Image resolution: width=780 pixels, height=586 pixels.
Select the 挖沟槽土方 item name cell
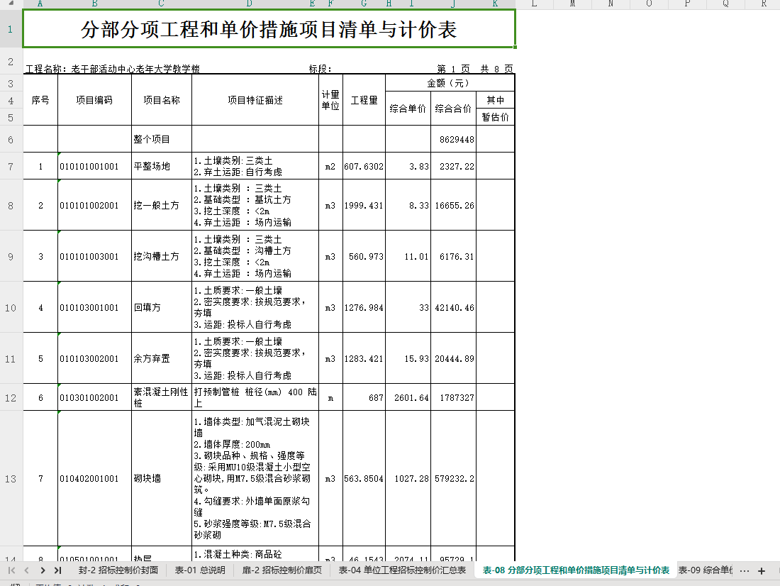pyautogui.click(x=162, y=256)
